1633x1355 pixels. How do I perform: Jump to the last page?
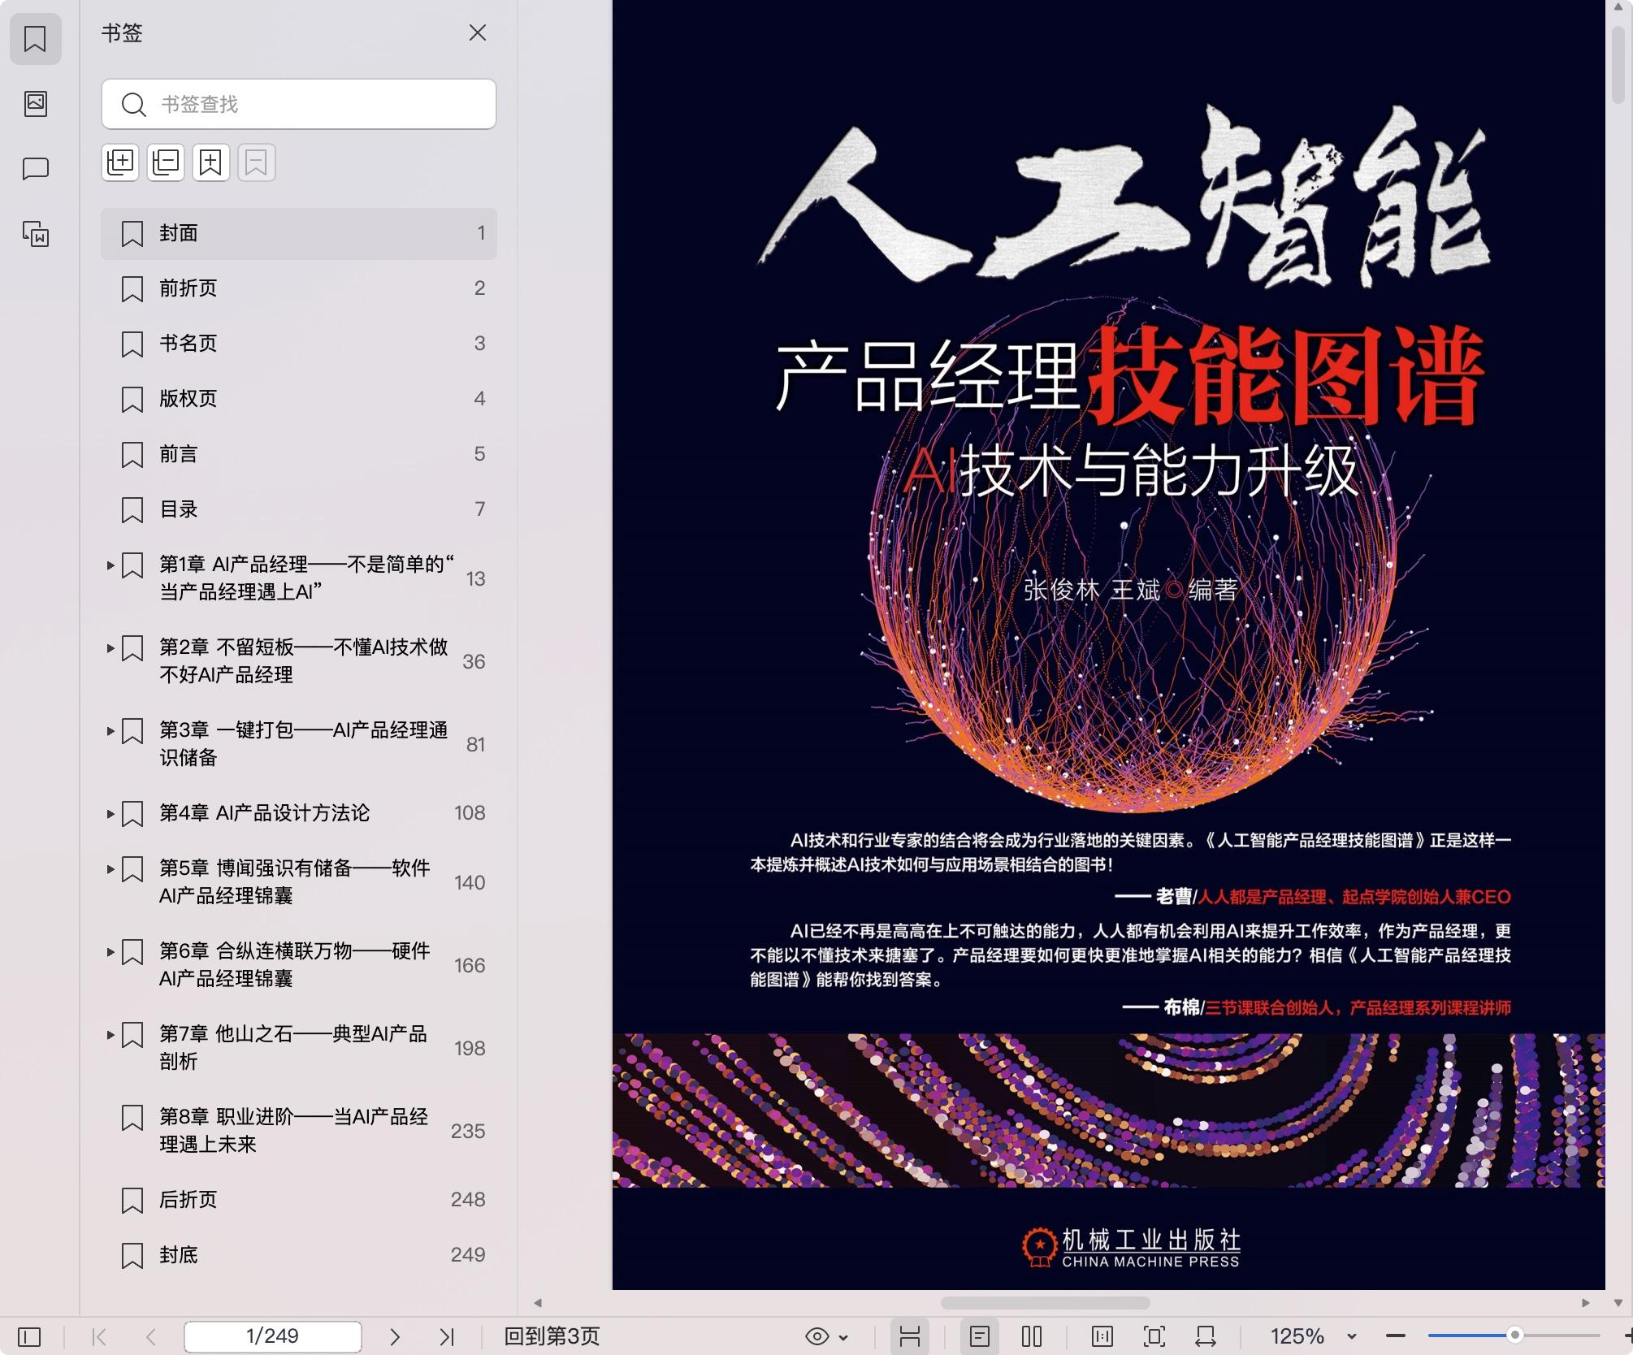click(446, 1336)
